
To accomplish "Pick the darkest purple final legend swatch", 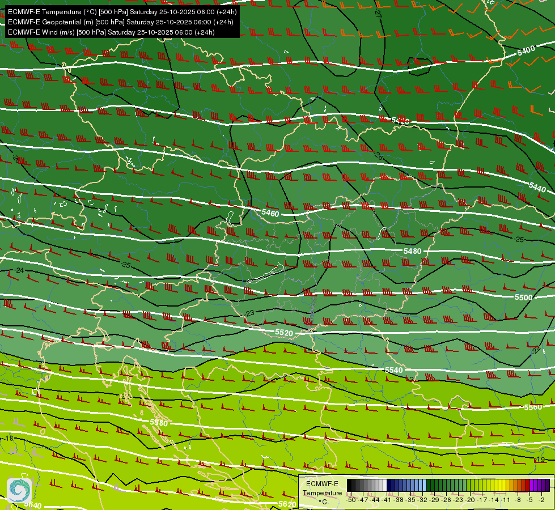I will click(x=548, y=485).
